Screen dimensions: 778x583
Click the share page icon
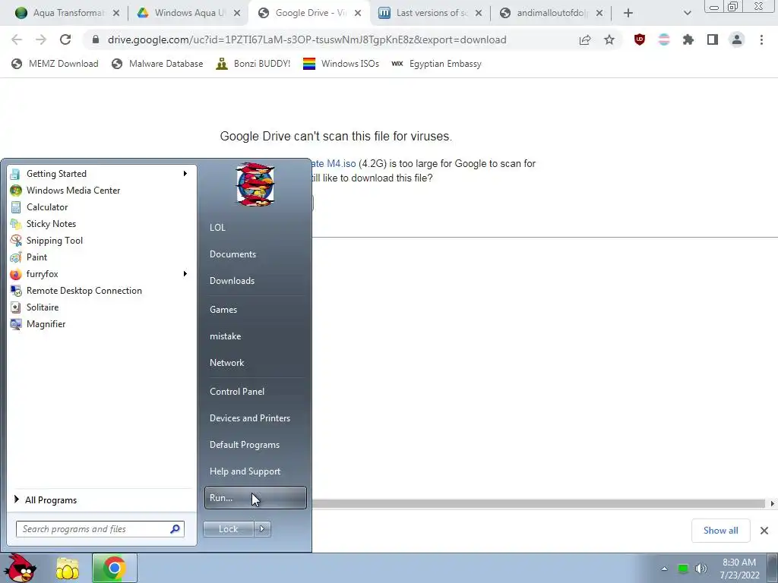[x=585, y=39]
